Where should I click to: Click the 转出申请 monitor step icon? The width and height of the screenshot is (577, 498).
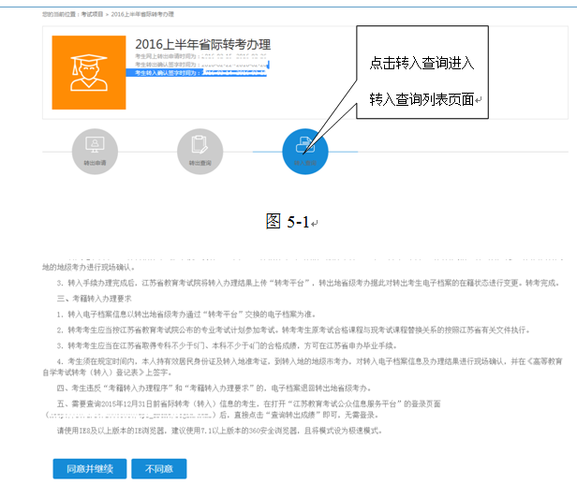pos(95,146)
